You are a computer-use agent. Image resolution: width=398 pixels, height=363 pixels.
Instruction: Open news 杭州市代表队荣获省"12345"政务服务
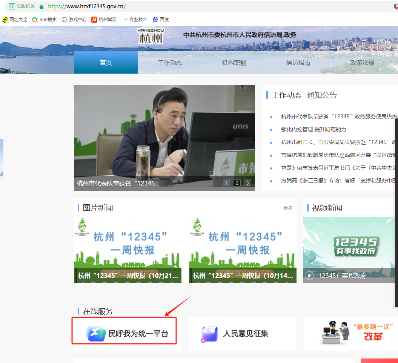[x=340, y=116]
